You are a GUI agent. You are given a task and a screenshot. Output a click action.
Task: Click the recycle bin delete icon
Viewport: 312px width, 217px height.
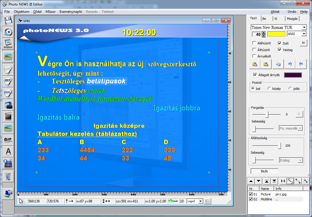click(8, 176)
